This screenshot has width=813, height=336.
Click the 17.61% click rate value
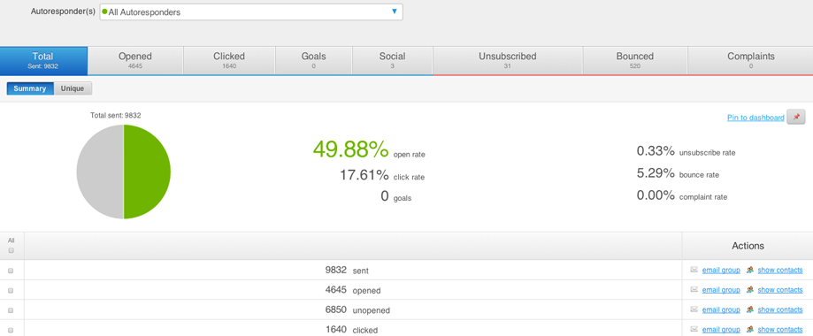364,175
